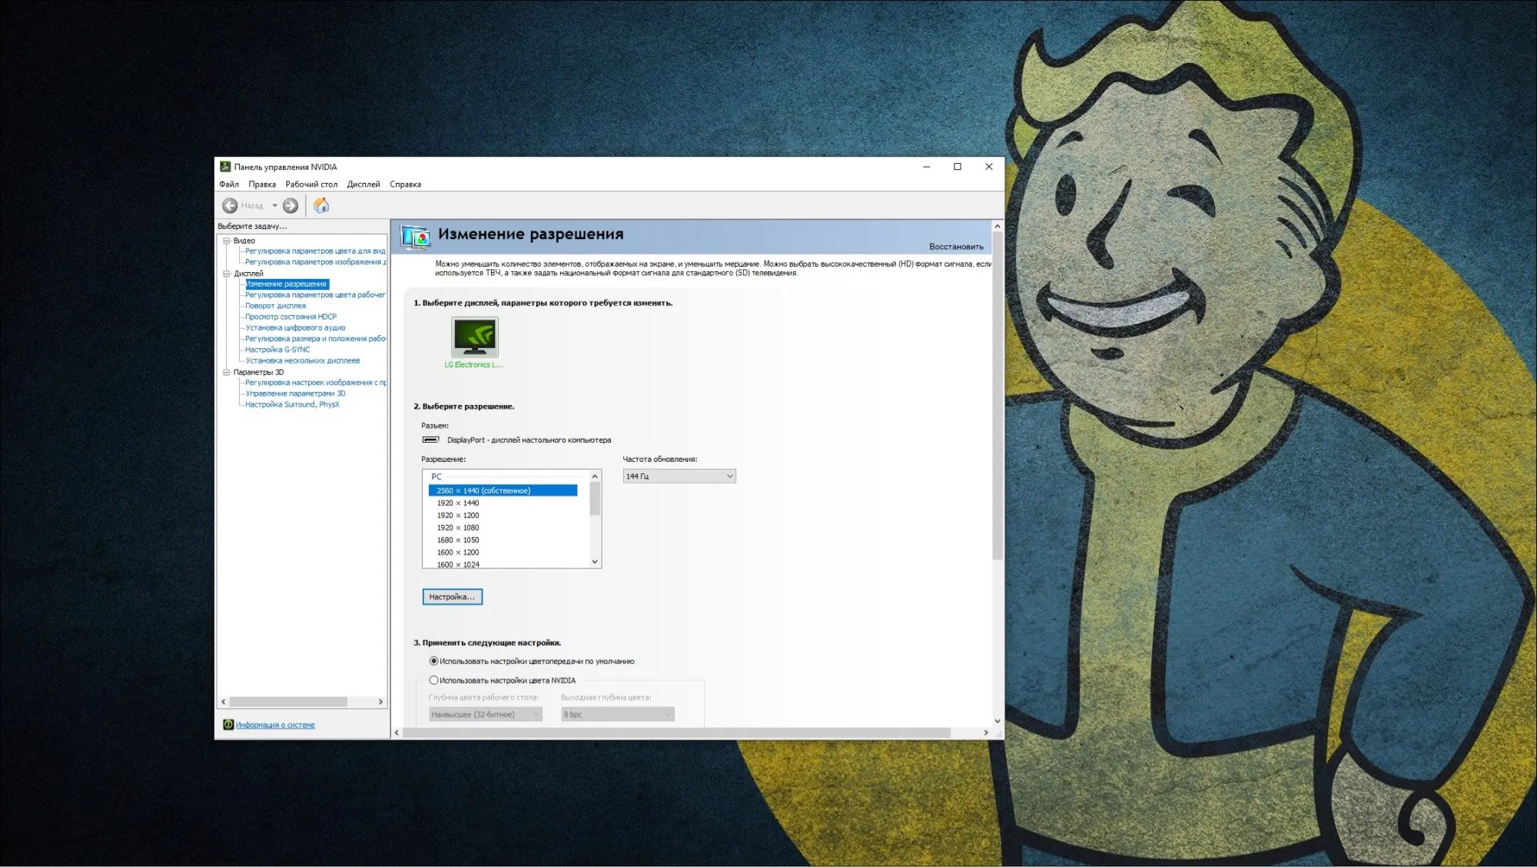
Task: Click the NVIDIA logo in the title bar
Action: pos(225,167)
